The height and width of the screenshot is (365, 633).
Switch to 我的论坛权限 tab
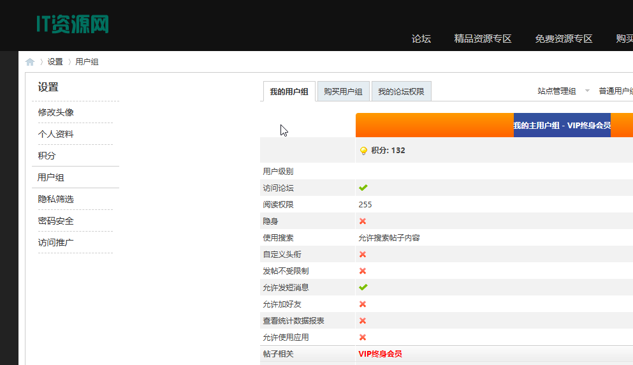click(401, 92)
